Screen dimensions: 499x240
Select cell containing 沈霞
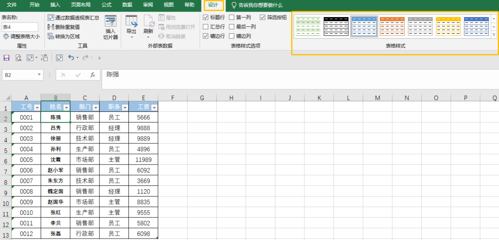[x=56, y=160]
